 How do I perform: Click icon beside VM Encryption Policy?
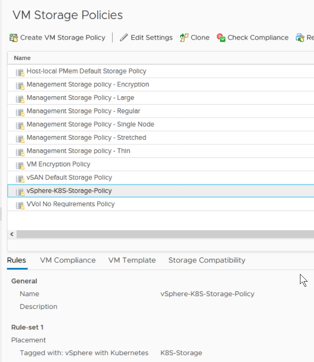(20, 165)
